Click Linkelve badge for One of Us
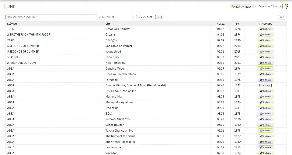Image resolution: width=292 pixels, height=155 pixels. [x=266, y=108]
